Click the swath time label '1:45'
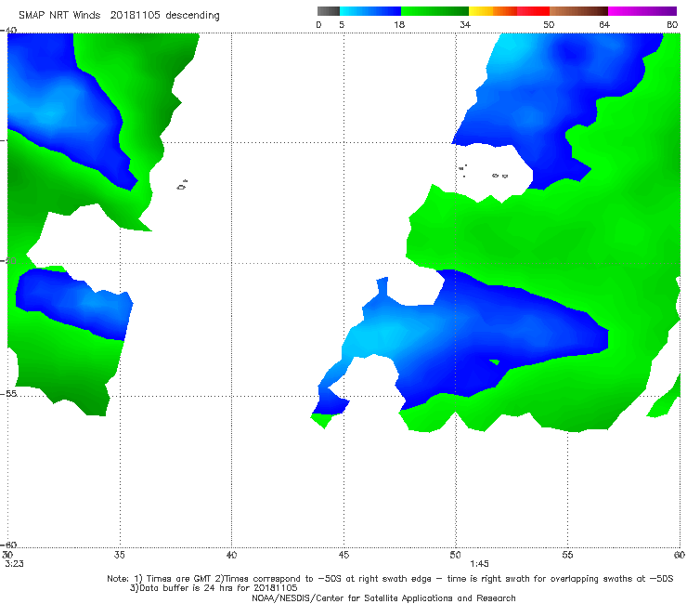 pos(479,564)
